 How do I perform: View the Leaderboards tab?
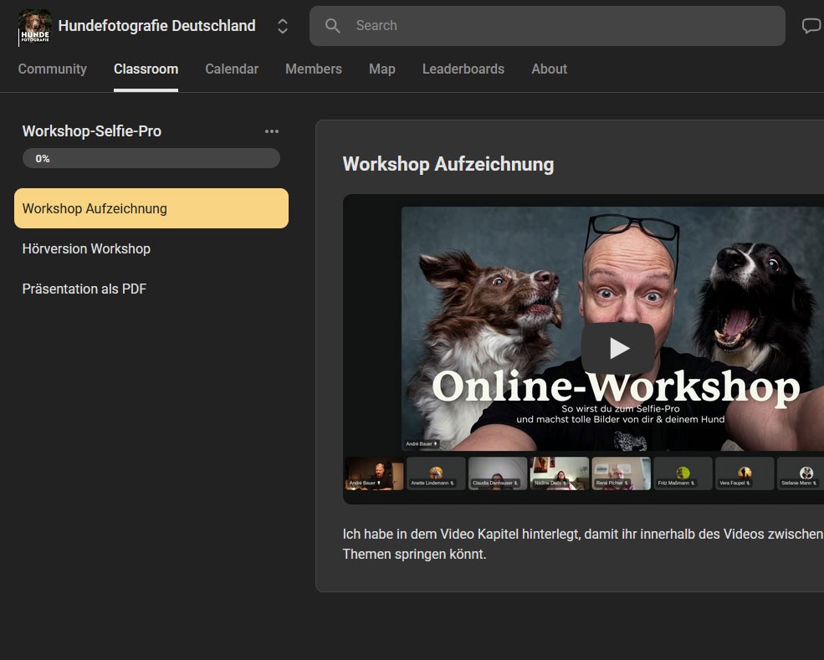(x=463, y=69)
